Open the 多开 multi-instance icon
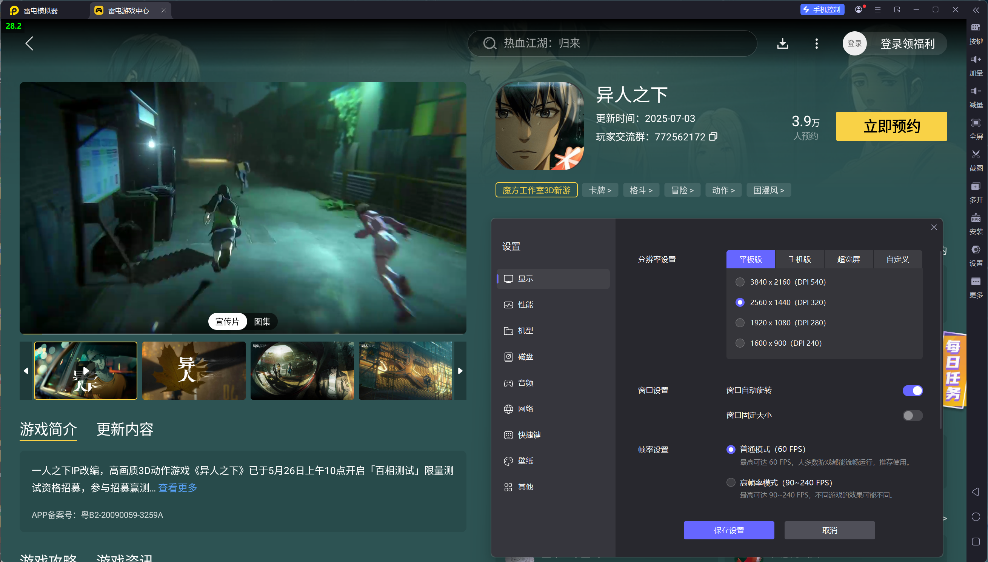 click(x=976, y=186)
